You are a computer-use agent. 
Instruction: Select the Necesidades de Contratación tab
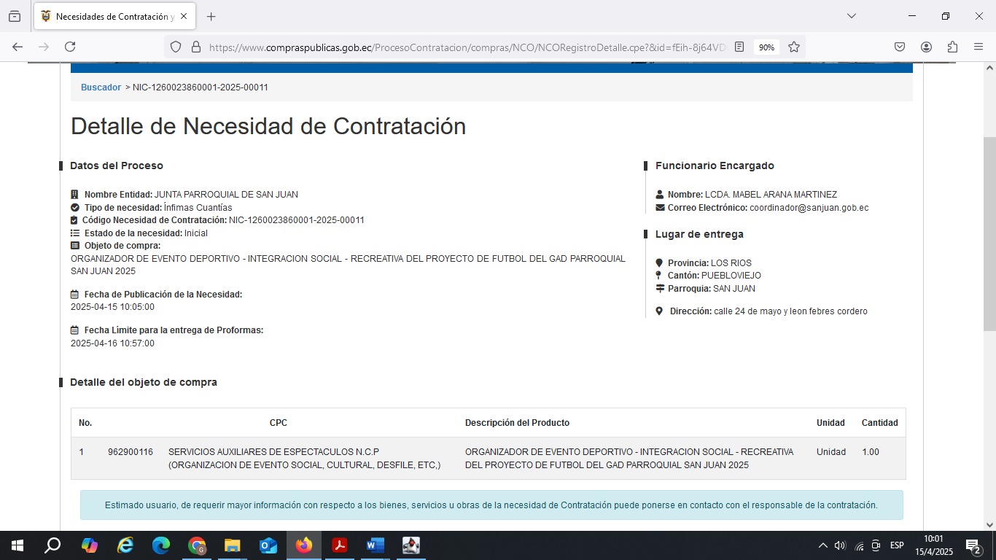point(109,16)
